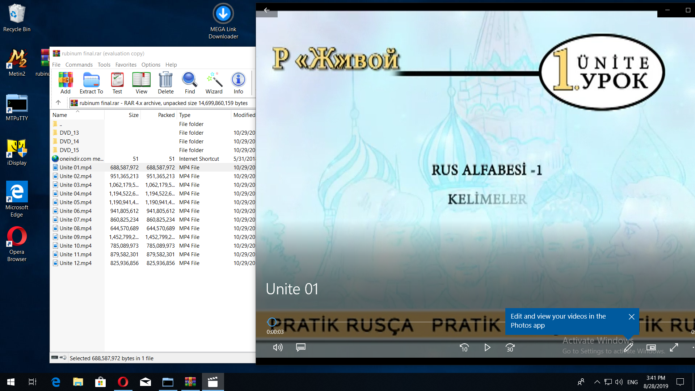Screen dimensions: 695x391
Task: Sort file list by Modified column
Action: (244, 115)
